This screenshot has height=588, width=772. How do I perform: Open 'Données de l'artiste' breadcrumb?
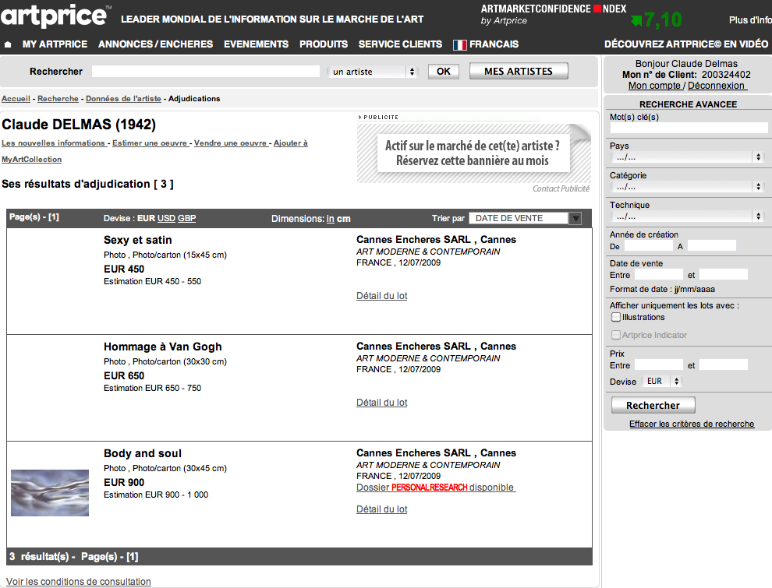[x=123, y=99]
